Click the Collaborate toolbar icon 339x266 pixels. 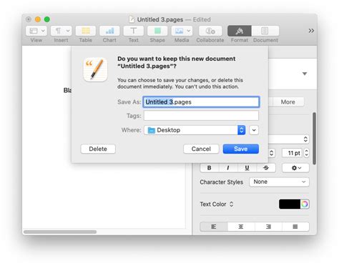(210, 31)
